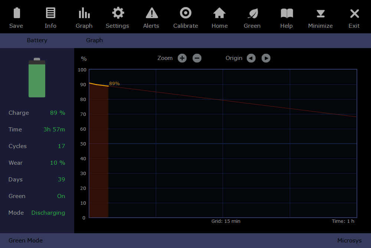The height and width of the screenshot is (248, 371).
Task: Click the 89% point on graph line
Action: pos(108,86)
